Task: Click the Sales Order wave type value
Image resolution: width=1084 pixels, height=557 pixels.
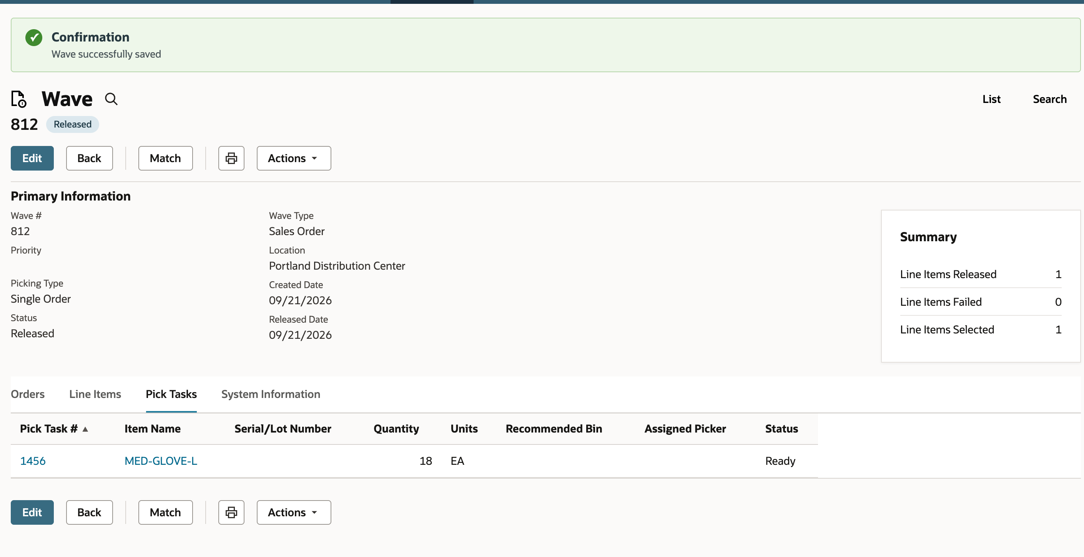Action: click(x=297, y=231)
